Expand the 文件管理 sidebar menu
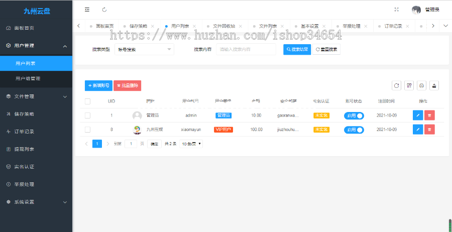 click(x=36, y=96)
